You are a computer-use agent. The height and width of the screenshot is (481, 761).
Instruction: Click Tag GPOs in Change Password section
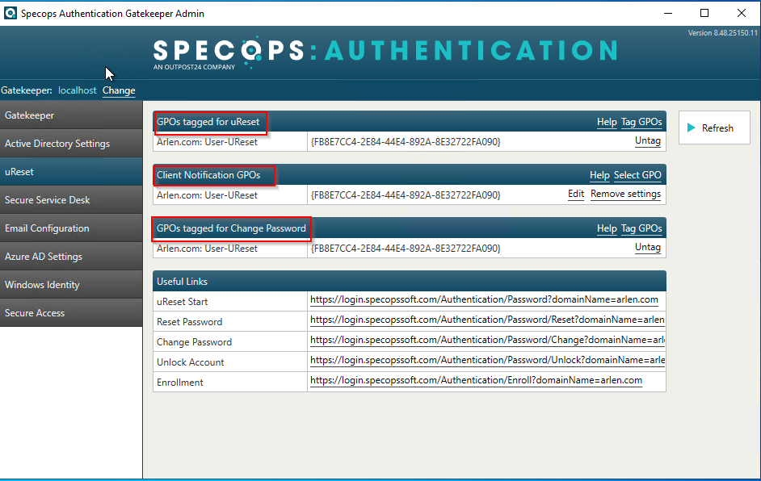click(x=641, y=229)
